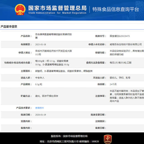Click the red badge icon in footer
The width and height of the screenshot is (144, 144).
[108, 139]
